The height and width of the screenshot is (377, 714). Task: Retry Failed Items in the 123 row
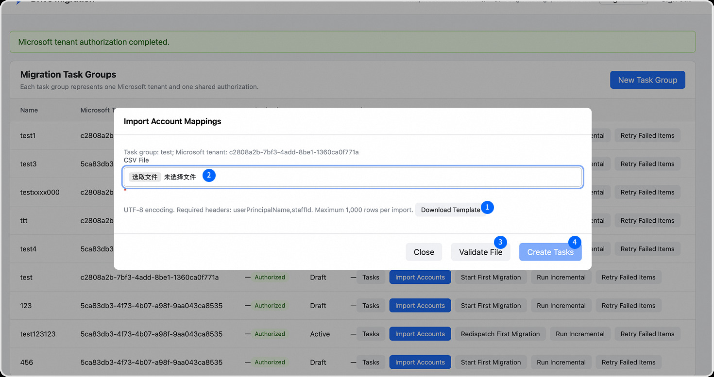coord(629,306)
